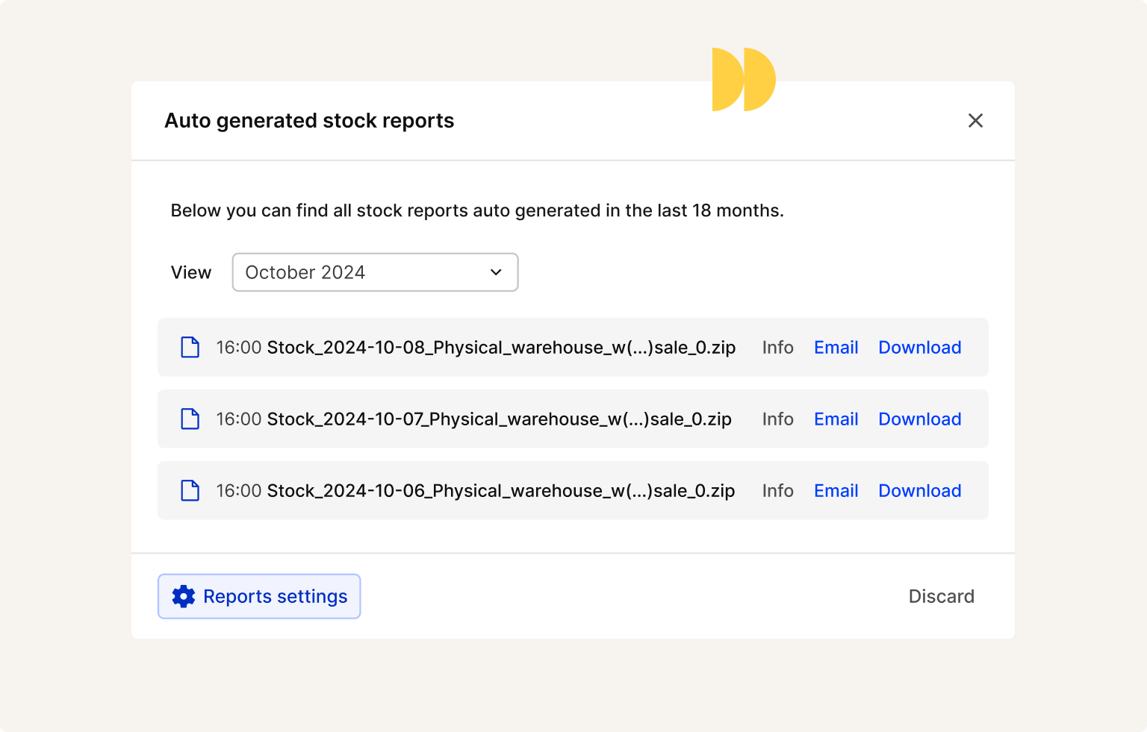Email the 2024-10-07 stock report
1147x732 pixels.
(x=836, y=419)
